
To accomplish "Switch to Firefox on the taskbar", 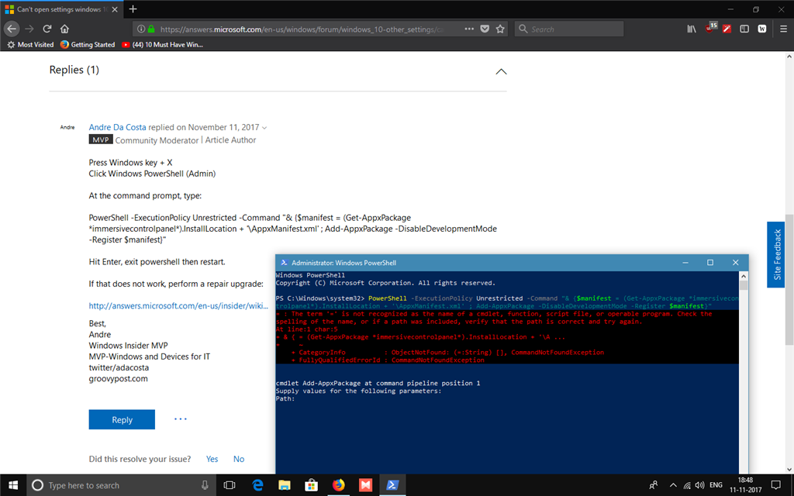I will click(338, 485).
